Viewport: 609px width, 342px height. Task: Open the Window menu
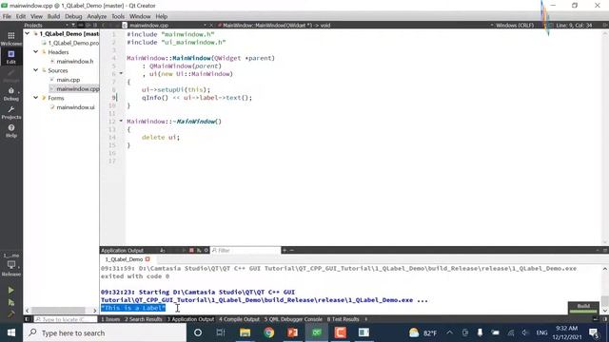click(x=140, y=16)
